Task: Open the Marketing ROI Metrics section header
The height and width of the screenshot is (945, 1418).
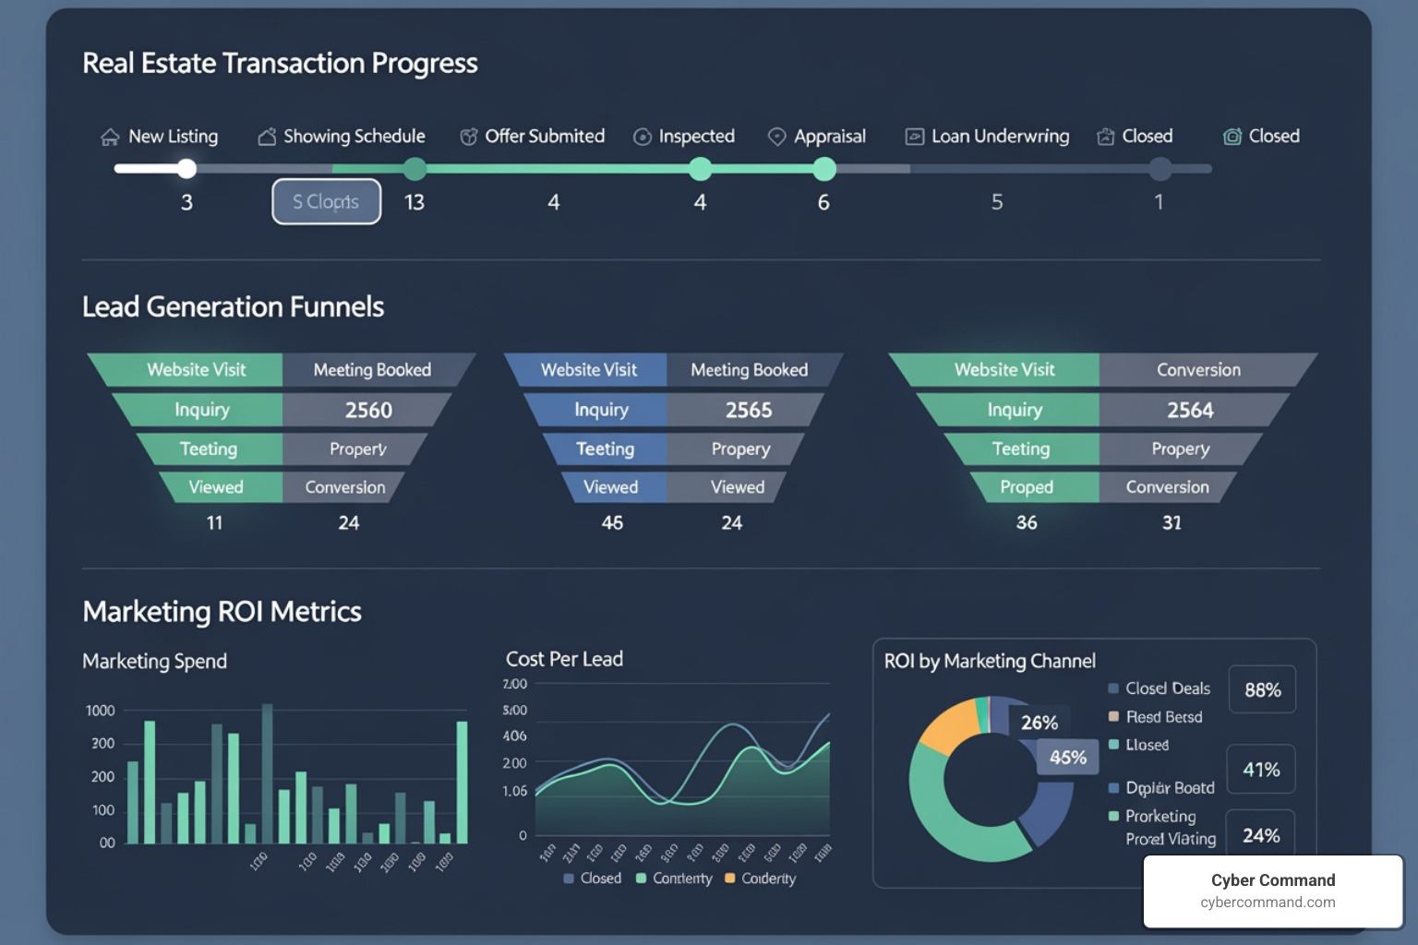Action: tap(222, 611)
